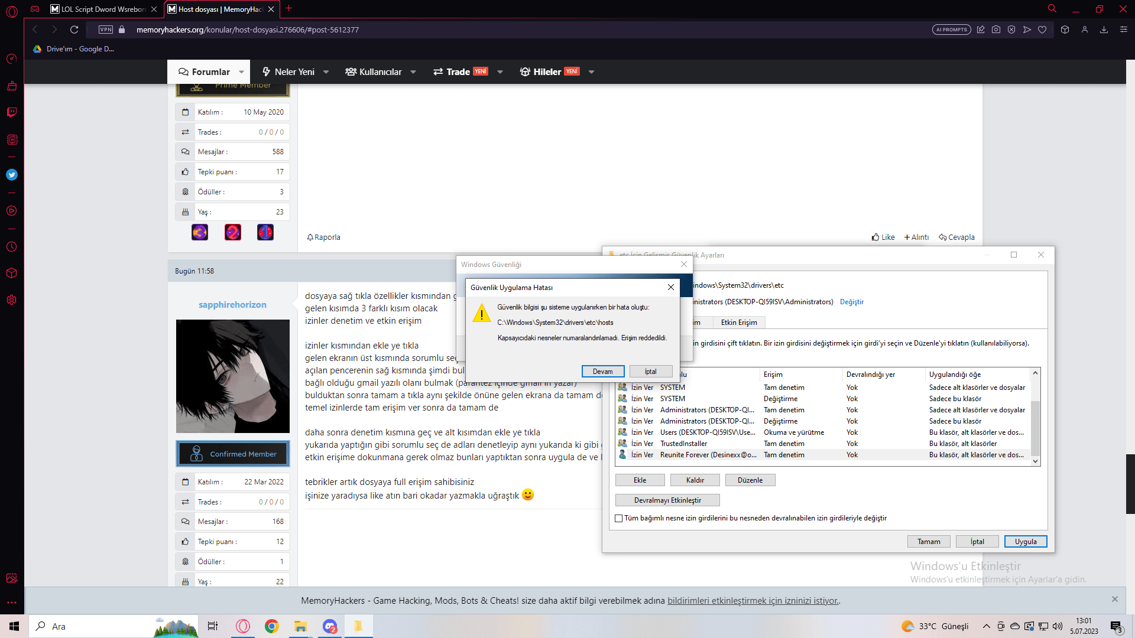This screenshot has height=638, width=1135.
Task: Open the settings gear in the Opera sidebar
Action: point(12,300)
